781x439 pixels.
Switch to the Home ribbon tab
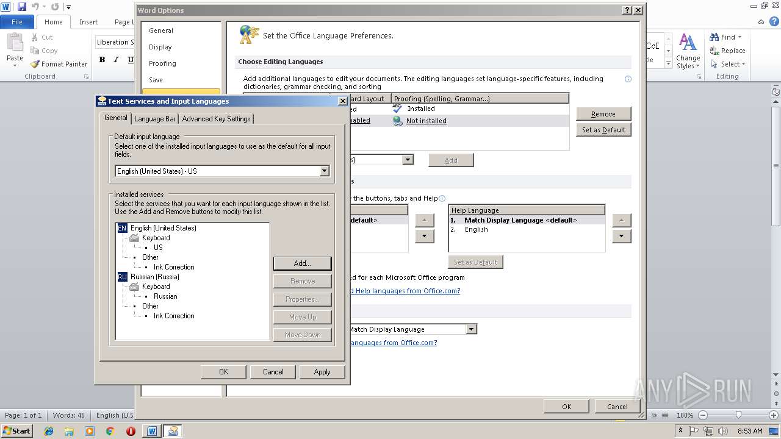[53, 22]
